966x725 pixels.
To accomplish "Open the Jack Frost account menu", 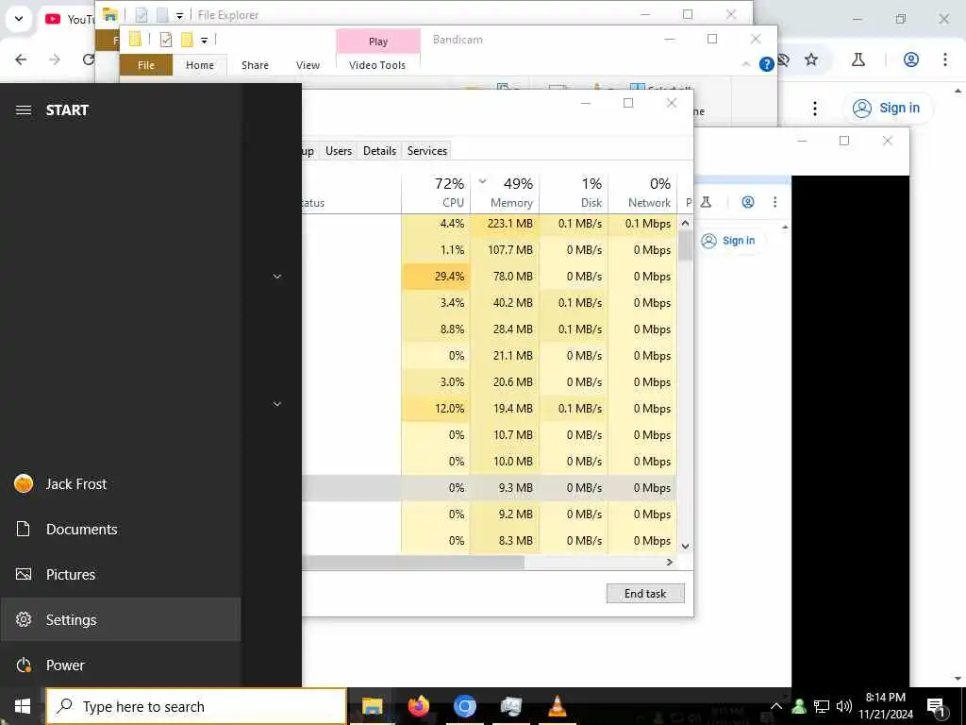I will click(120, 484).
